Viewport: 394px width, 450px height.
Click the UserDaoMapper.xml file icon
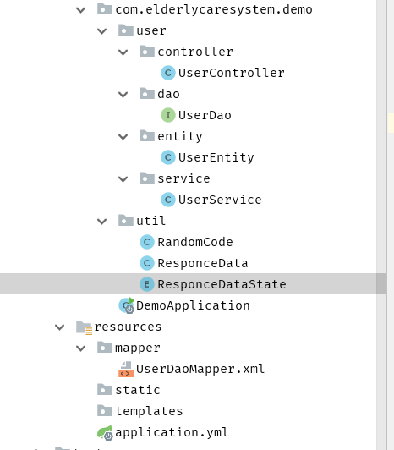(x=126, y=369)
